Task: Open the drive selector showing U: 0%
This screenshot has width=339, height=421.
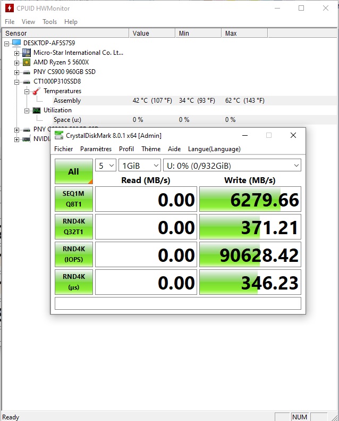Action: coord(232,166)
